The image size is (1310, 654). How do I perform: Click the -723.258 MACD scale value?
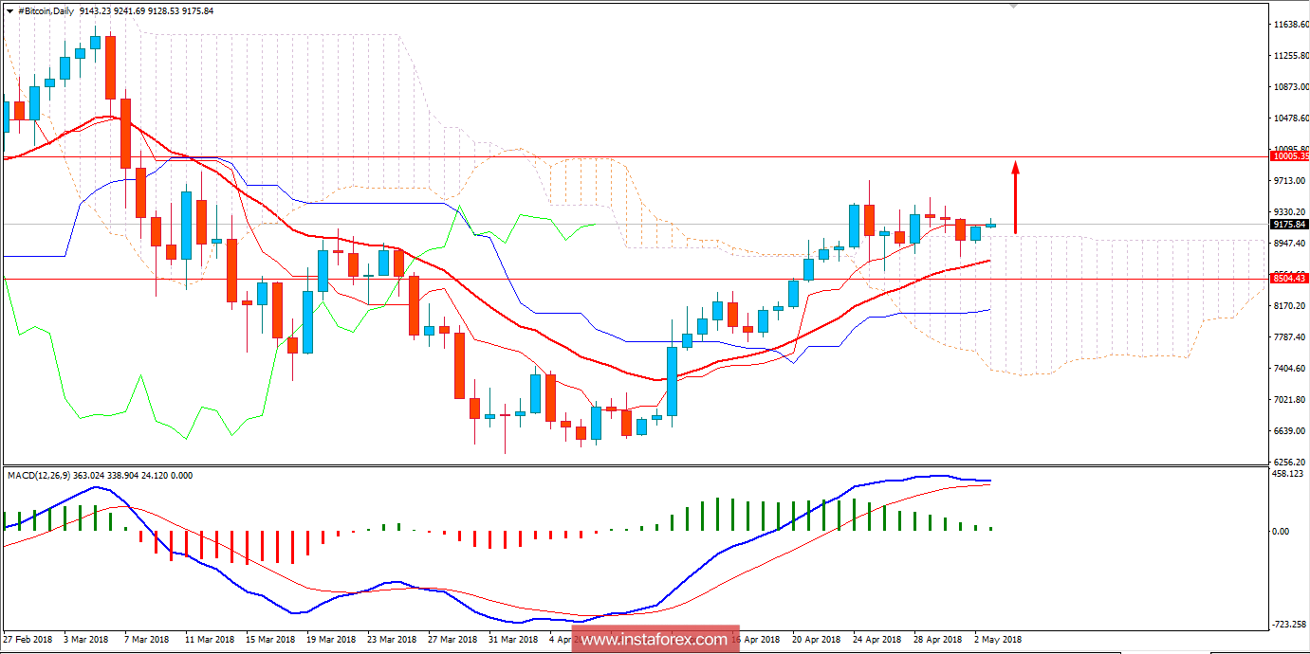tap(1291, 624)
